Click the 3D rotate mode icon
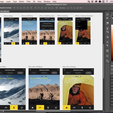113x113 pixels. click(68, 8)
